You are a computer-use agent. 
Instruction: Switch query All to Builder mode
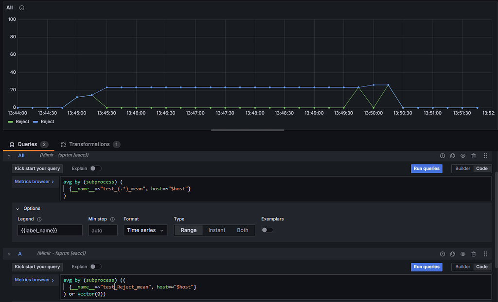462,168
